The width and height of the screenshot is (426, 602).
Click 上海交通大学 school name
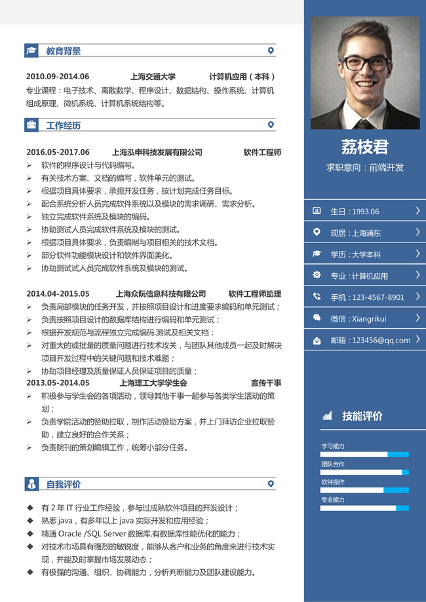pos(153,77)
